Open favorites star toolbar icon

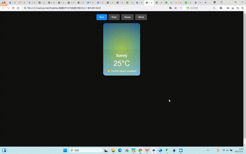[x=228, y=8]
